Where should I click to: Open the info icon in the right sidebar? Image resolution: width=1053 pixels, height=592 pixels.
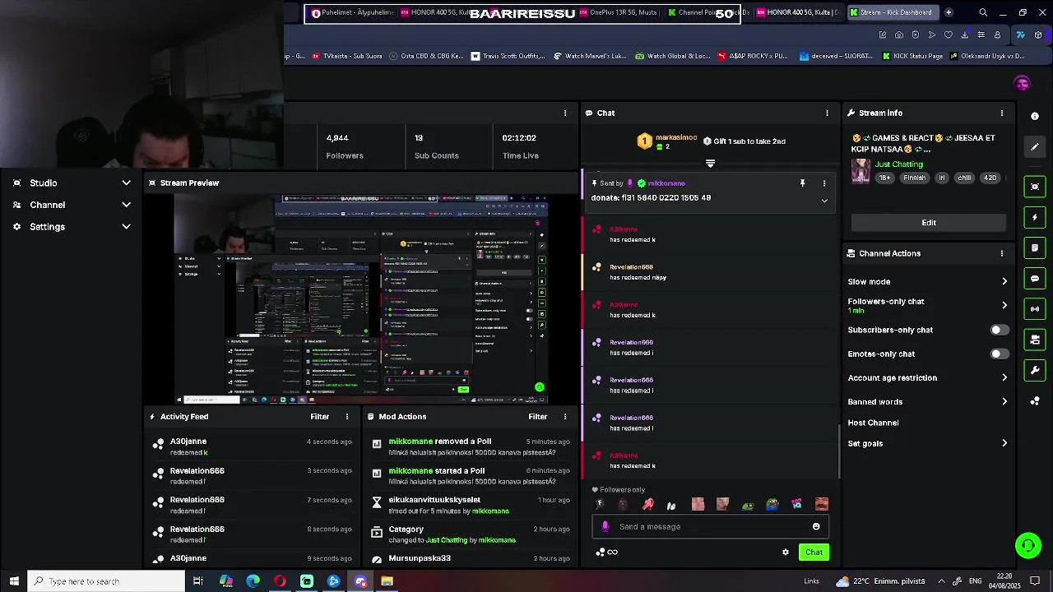pos(1035,116)
